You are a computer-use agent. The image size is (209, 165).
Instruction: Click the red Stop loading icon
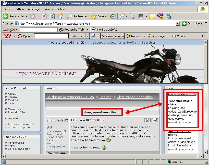click(x=44, y=16)
